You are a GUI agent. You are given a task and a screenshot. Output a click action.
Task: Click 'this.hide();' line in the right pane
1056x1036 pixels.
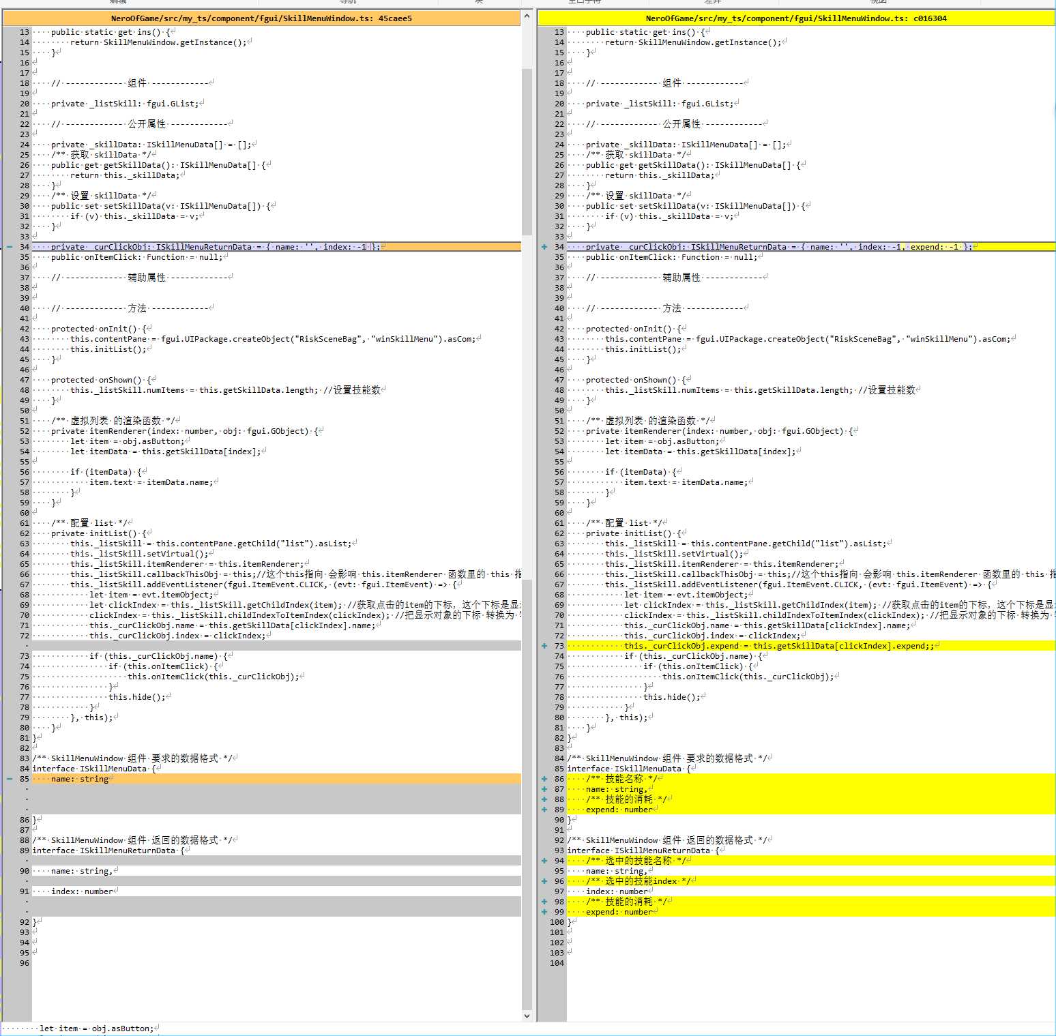(672, 697)
